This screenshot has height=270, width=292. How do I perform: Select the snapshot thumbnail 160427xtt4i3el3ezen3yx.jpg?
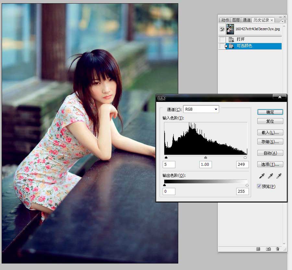pos(230,29)
